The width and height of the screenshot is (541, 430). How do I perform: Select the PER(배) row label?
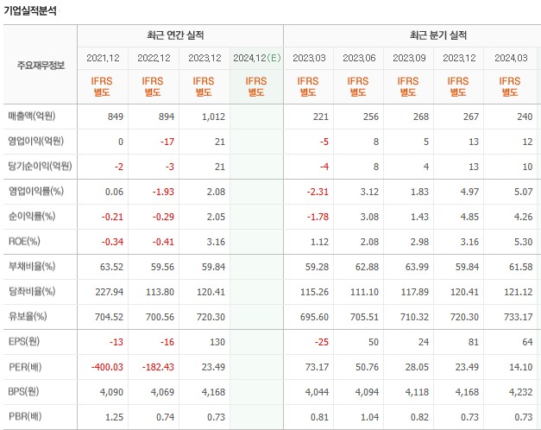(25, 367)
